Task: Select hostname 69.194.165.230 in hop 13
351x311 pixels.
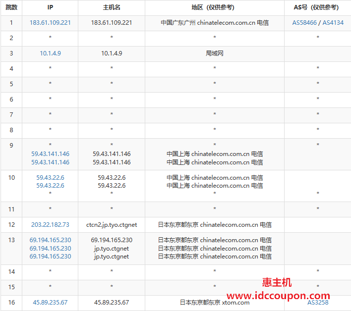Action: (112, 240)
